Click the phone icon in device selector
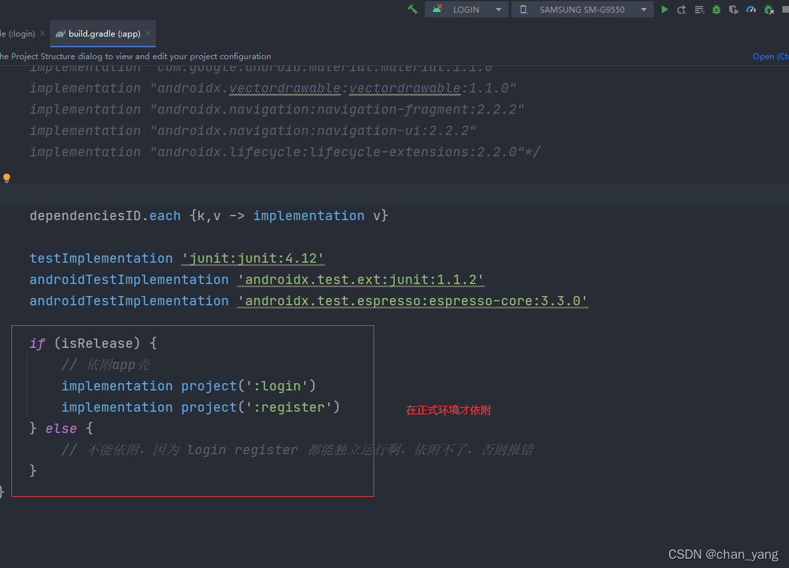Image resolution: width=789 pixels, height=568 pixels. (524, 9)
